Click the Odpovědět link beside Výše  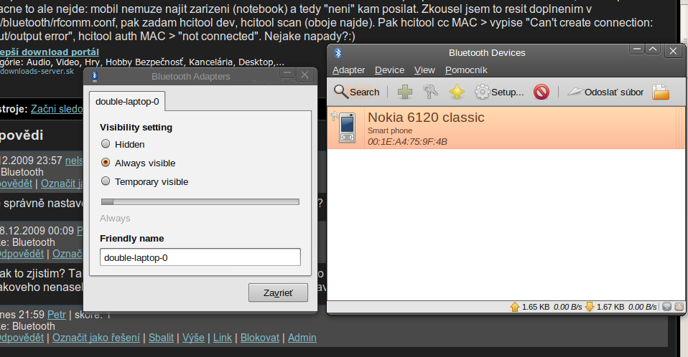click(x=22, y=338)
